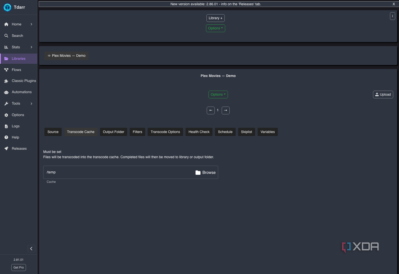The image size is (399, 274).
Task: Open the top green Options dropdown
Action: coord(215,28)
